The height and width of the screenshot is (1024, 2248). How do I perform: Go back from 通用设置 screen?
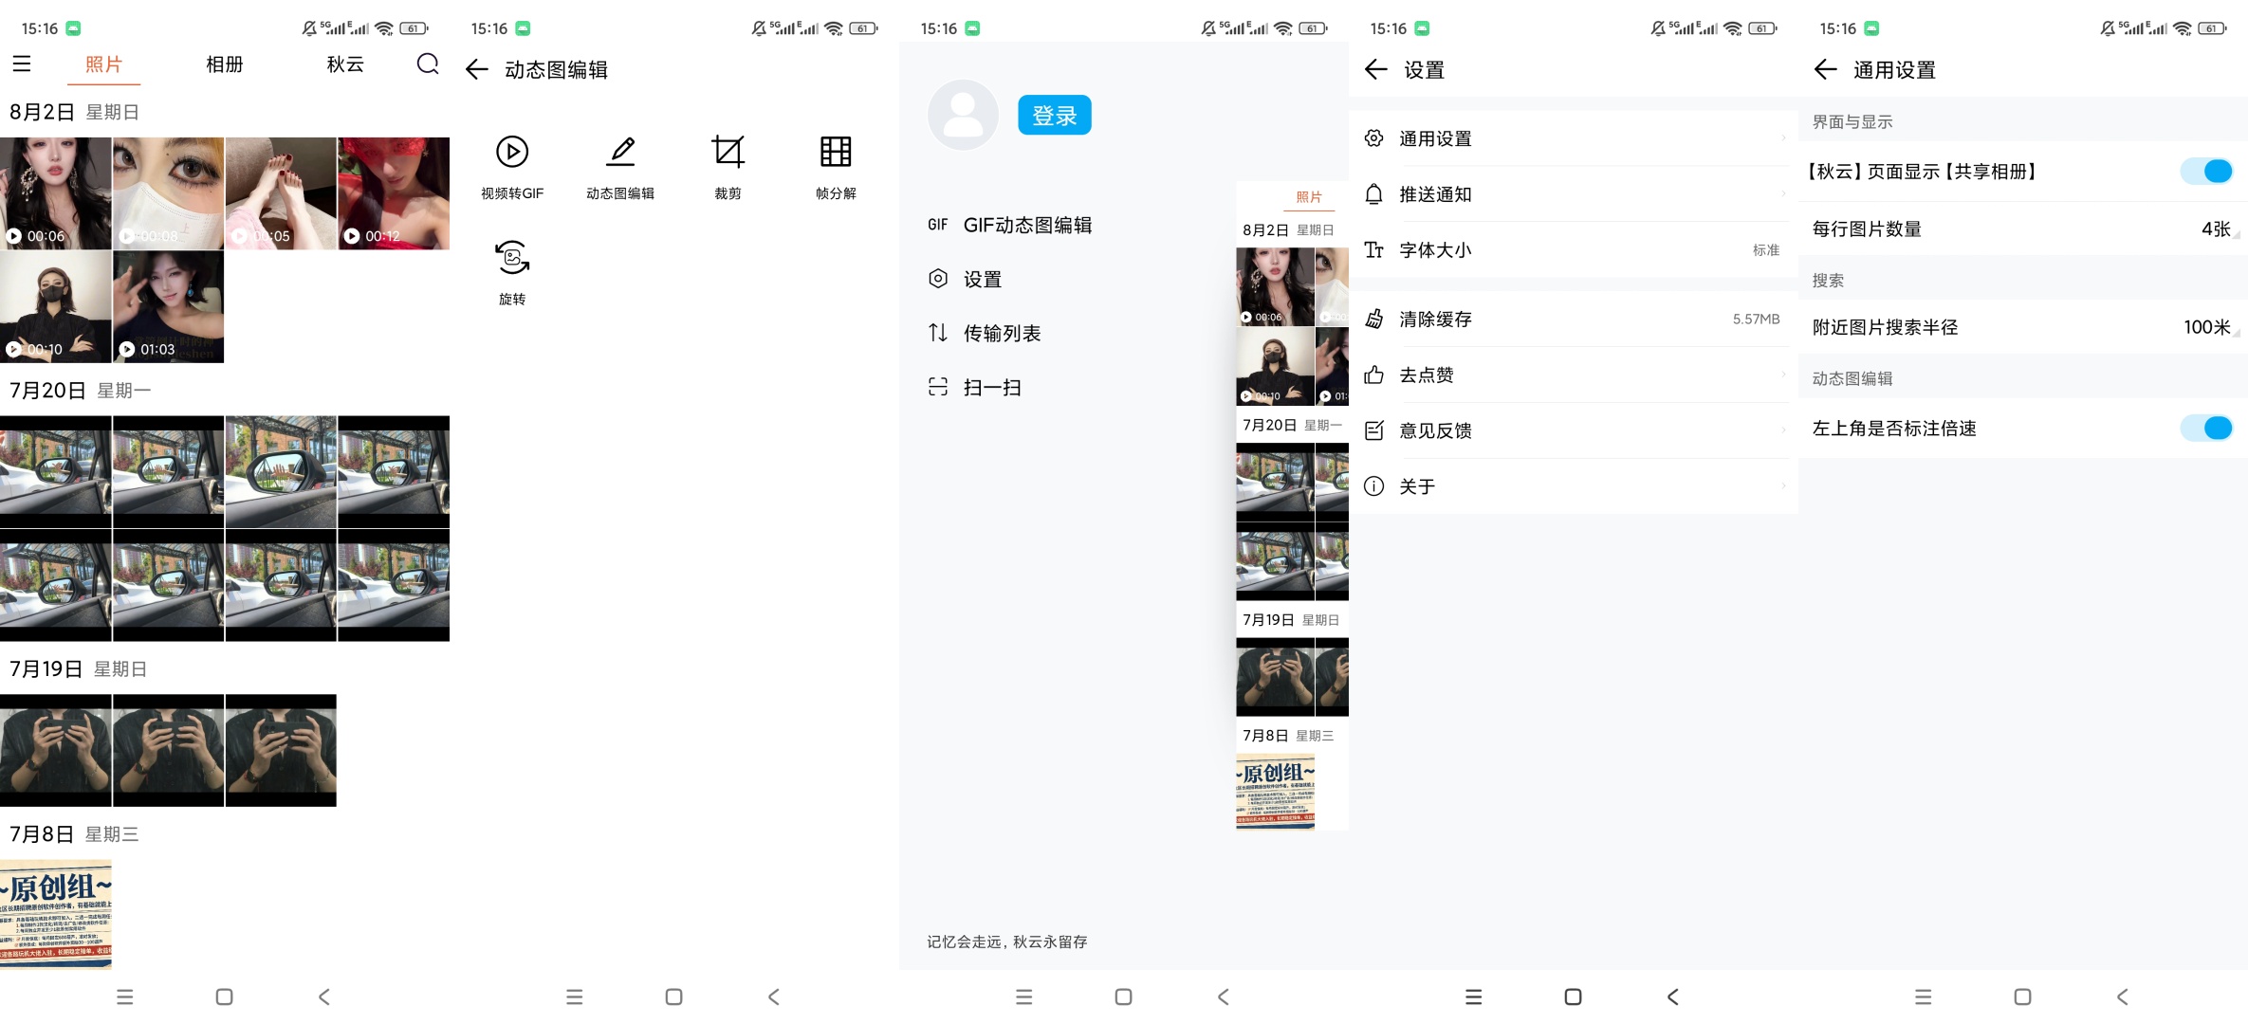coord(1826,69)
